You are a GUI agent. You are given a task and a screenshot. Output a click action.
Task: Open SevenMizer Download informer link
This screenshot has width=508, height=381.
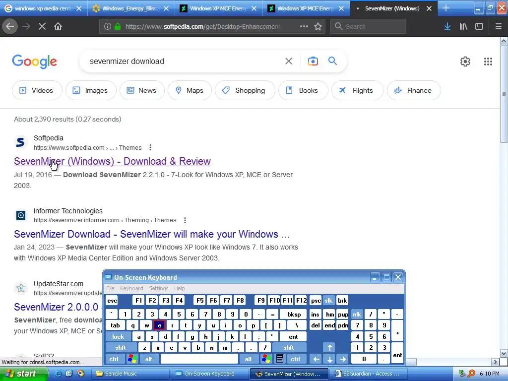click(152, 234)
